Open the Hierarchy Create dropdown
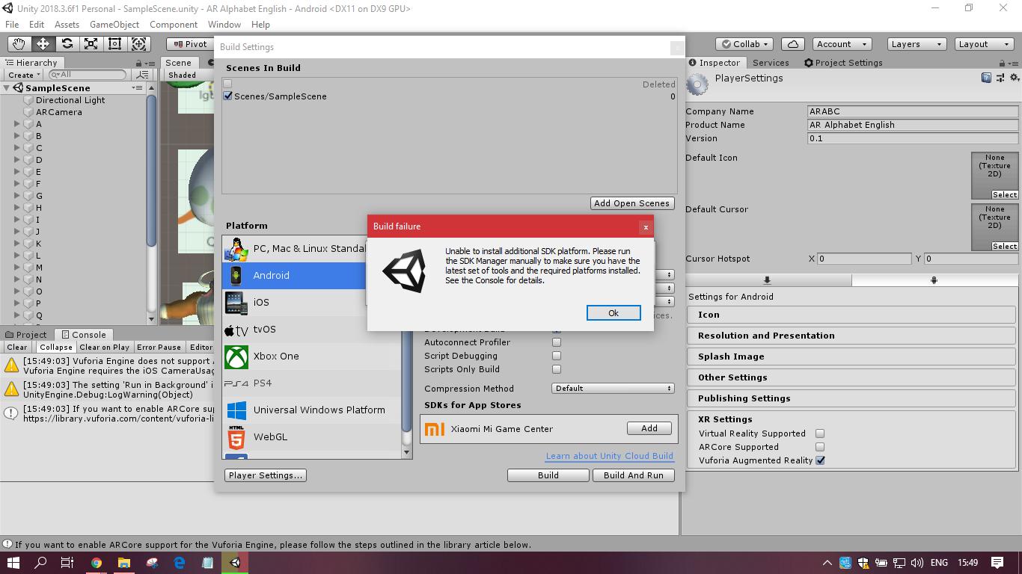Image resolution: width=1022 pixels, height=574 pixels. (x=24, y=75)
